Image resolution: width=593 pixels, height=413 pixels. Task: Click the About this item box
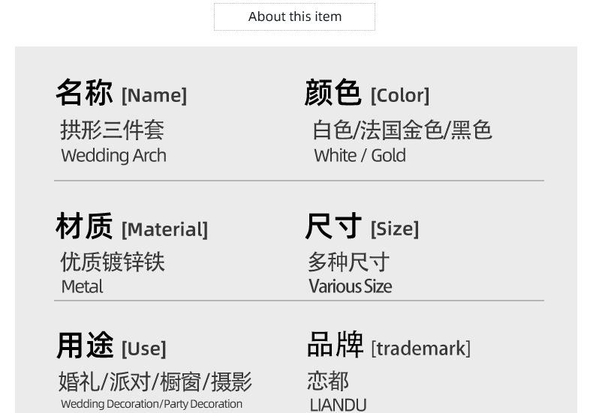(x=294, y=16)
